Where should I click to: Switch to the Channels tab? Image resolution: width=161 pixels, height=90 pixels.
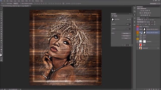point(143,18)
